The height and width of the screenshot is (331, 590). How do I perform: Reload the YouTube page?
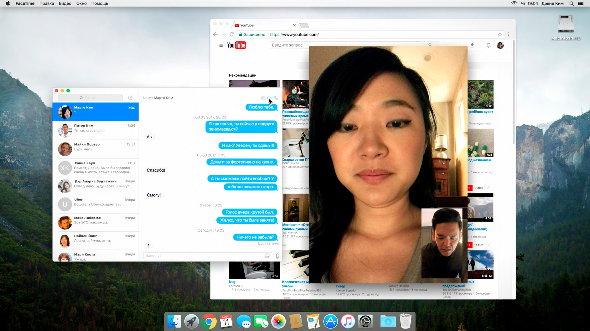pyautogui.click(x=232, y=35)
